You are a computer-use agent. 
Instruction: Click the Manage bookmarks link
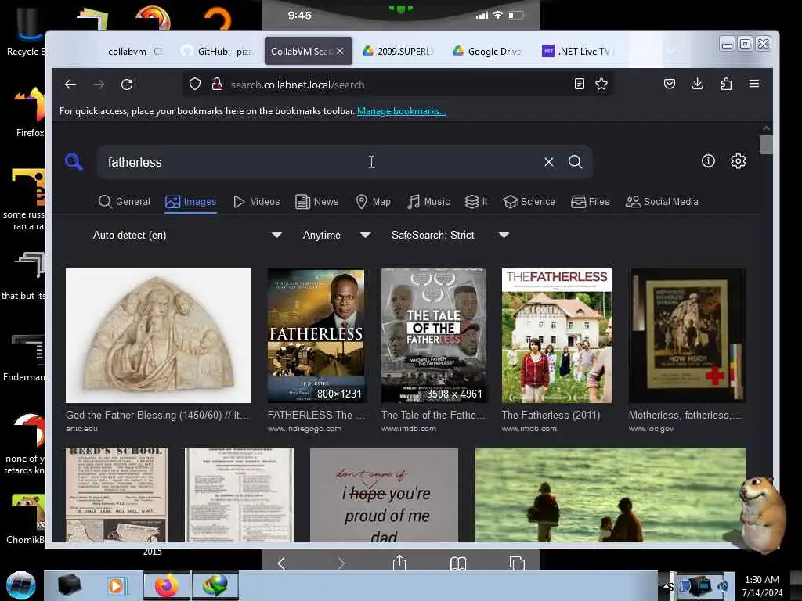tap(402, 111)
